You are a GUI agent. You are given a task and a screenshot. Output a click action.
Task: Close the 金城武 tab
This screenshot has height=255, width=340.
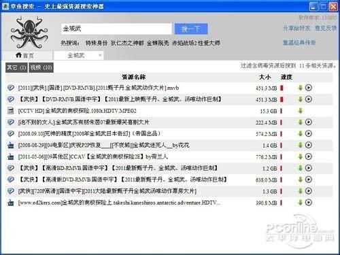tap(100, 55)
